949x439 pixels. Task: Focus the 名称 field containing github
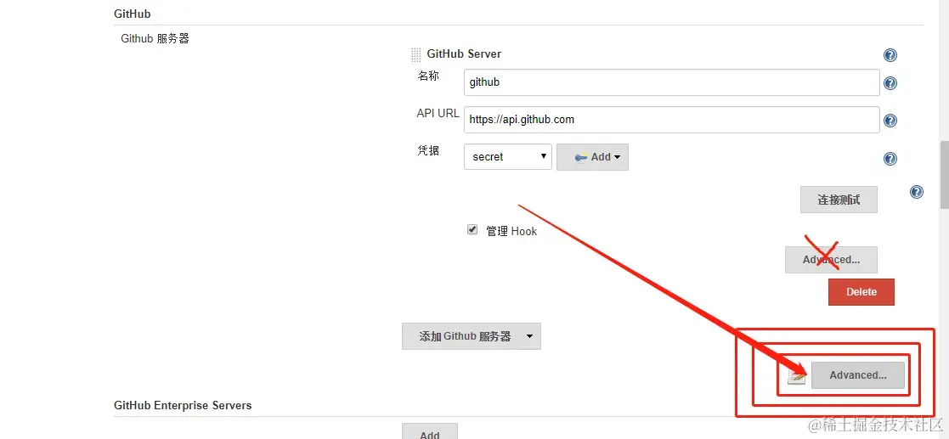[672, 82]
